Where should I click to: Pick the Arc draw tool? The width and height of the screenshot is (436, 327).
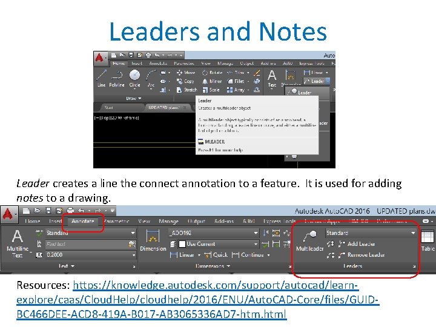[x=151, y=78]
